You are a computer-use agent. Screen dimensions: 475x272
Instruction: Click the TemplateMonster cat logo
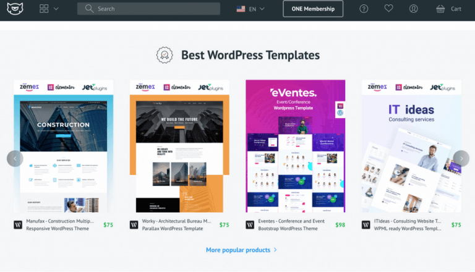13,9
